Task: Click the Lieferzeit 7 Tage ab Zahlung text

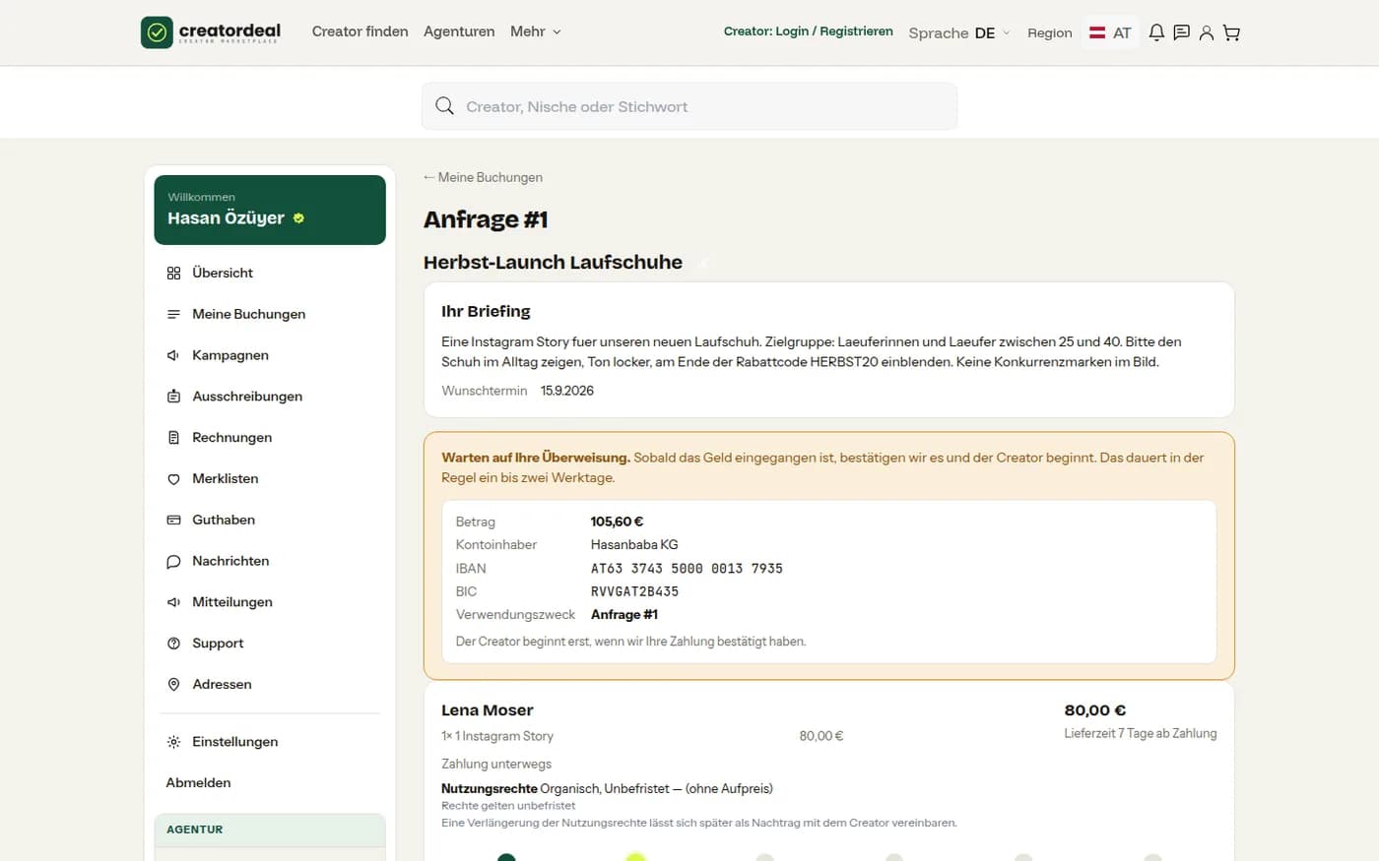Action: pyautogui.click(x=1141, y=733)
